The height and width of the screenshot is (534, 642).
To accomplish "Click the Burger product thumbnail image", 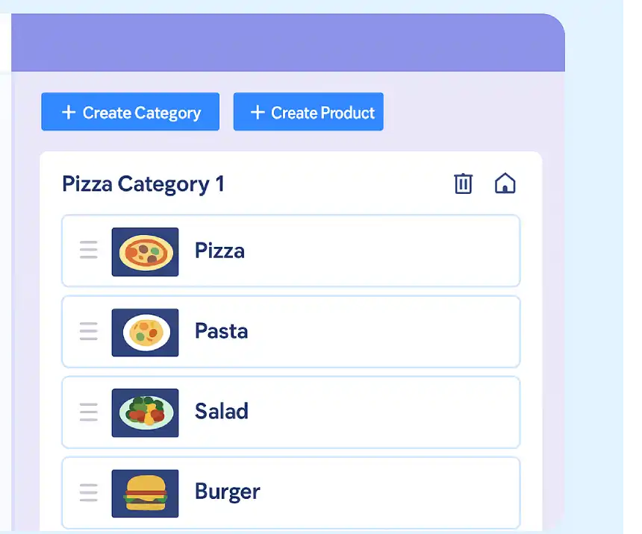I will [x=145, y=492].
